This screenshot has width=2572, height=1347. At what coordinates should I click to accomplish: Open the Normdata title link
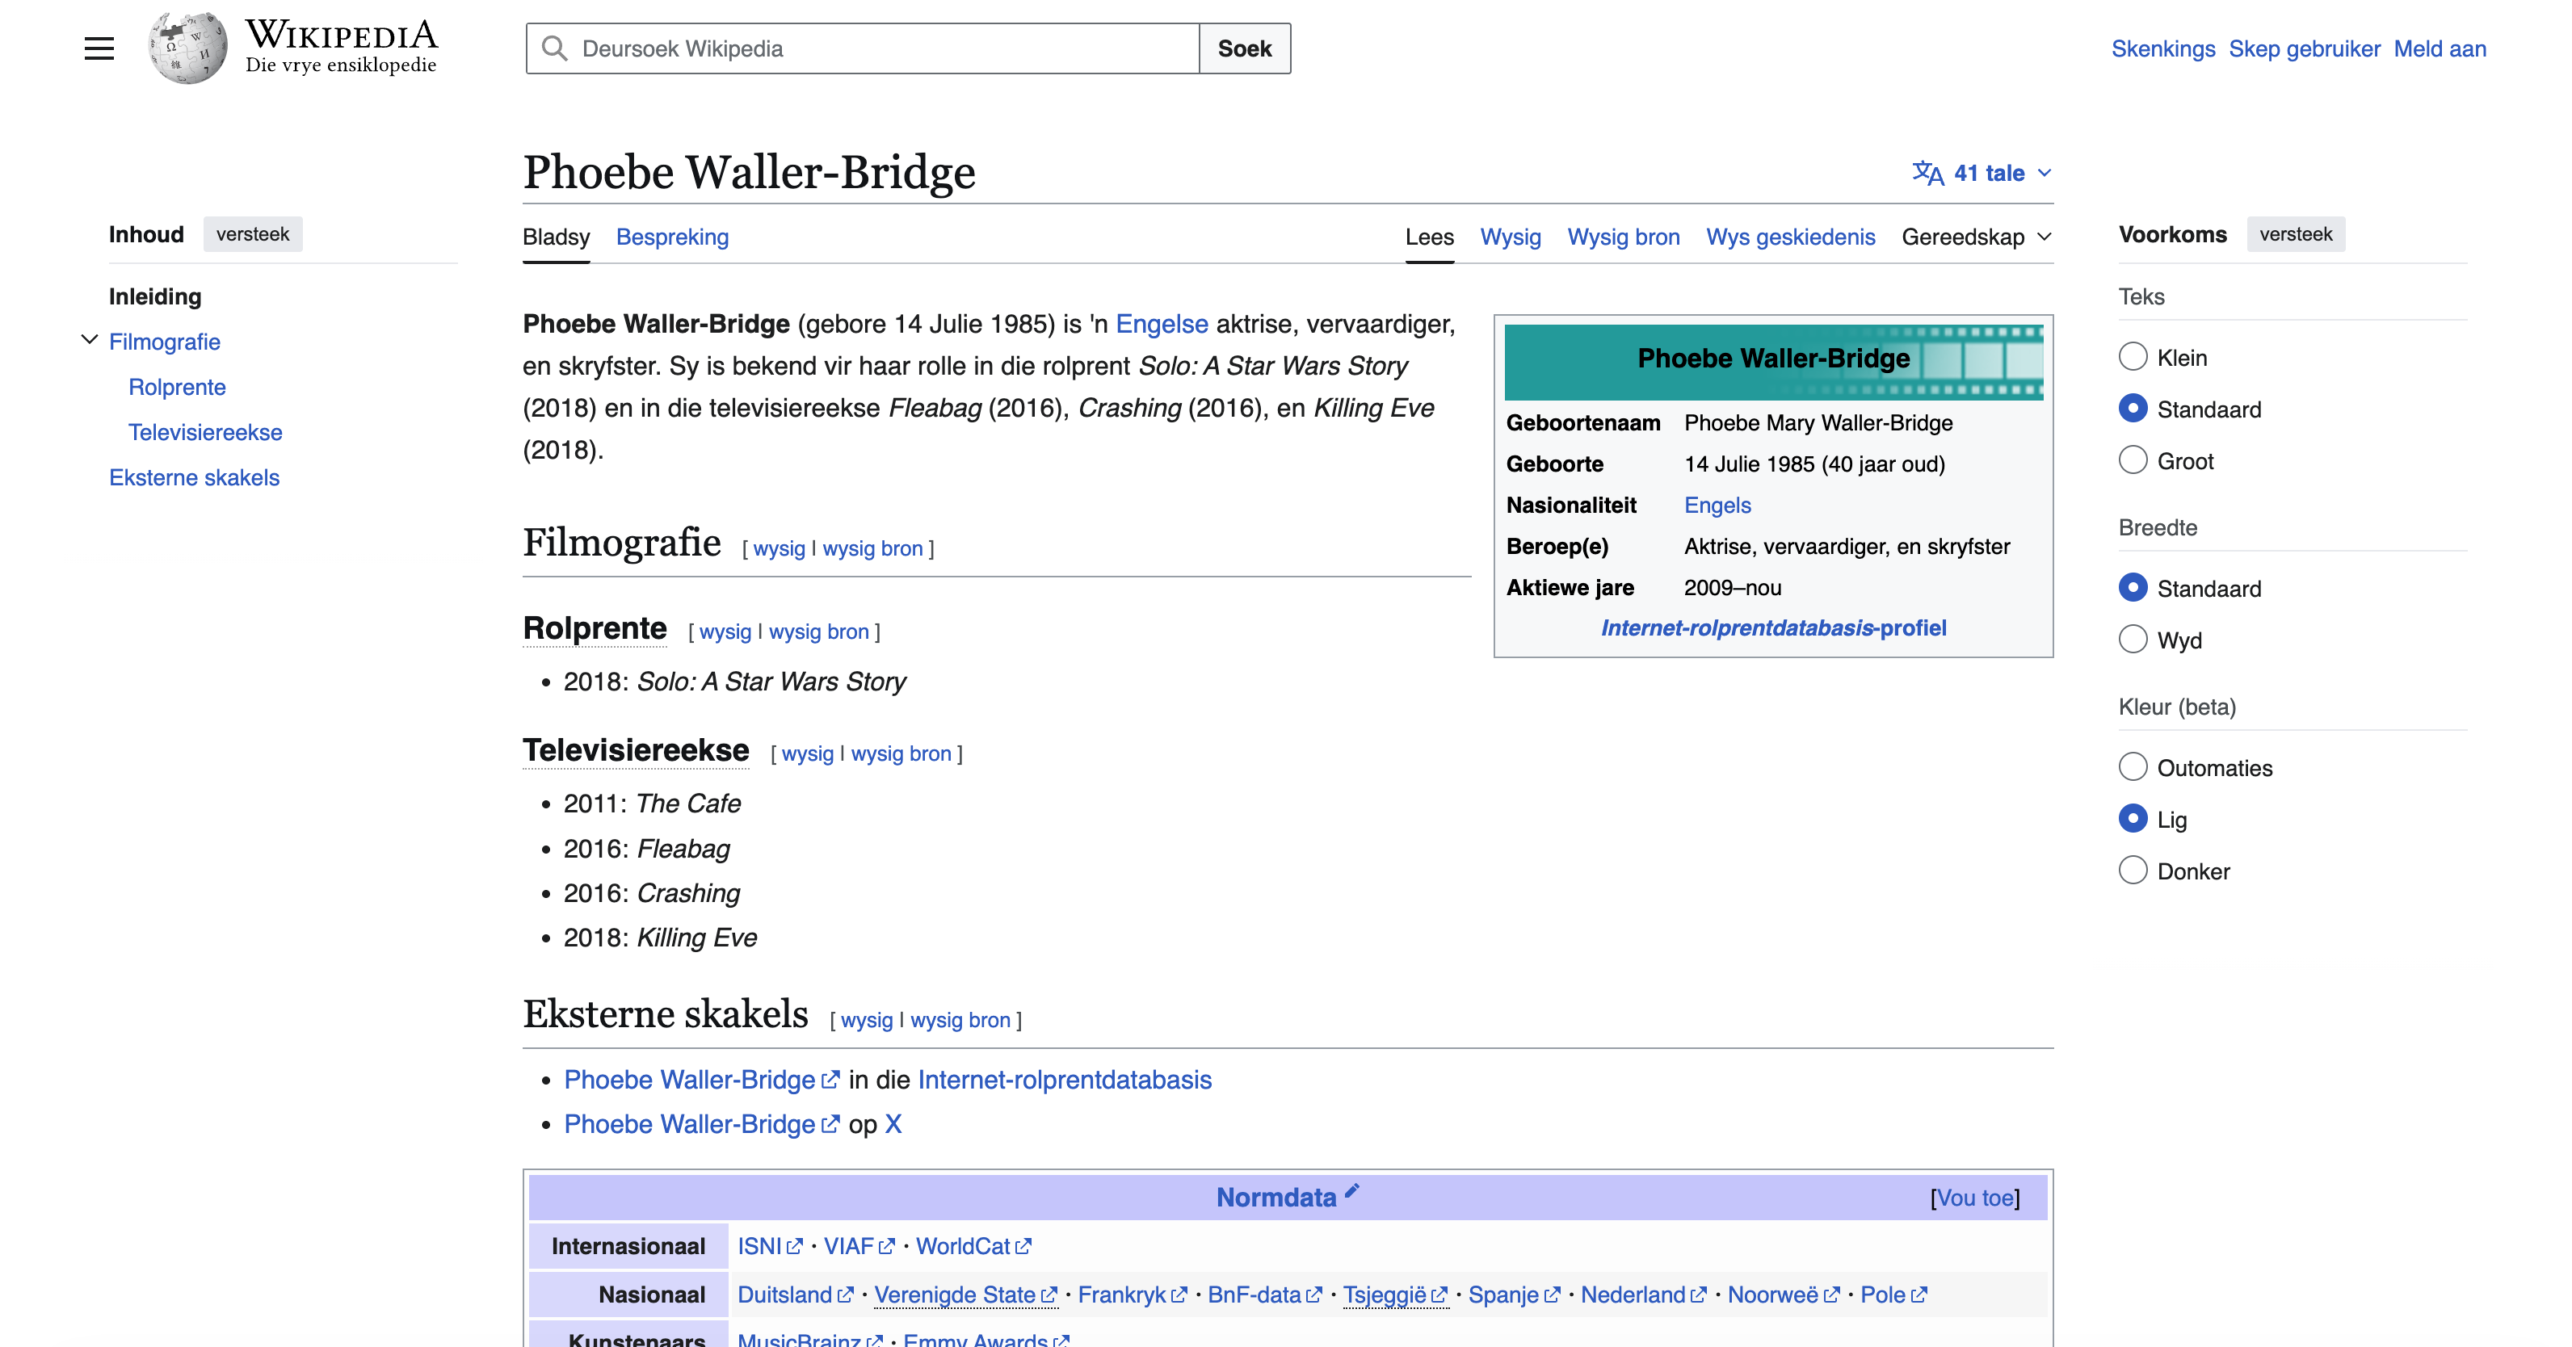[1275, 1198]
